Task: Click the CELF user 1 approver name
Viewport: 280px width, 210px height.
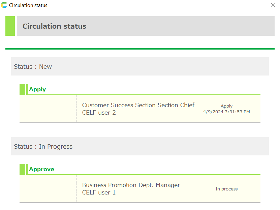Action: coord(99,192)
